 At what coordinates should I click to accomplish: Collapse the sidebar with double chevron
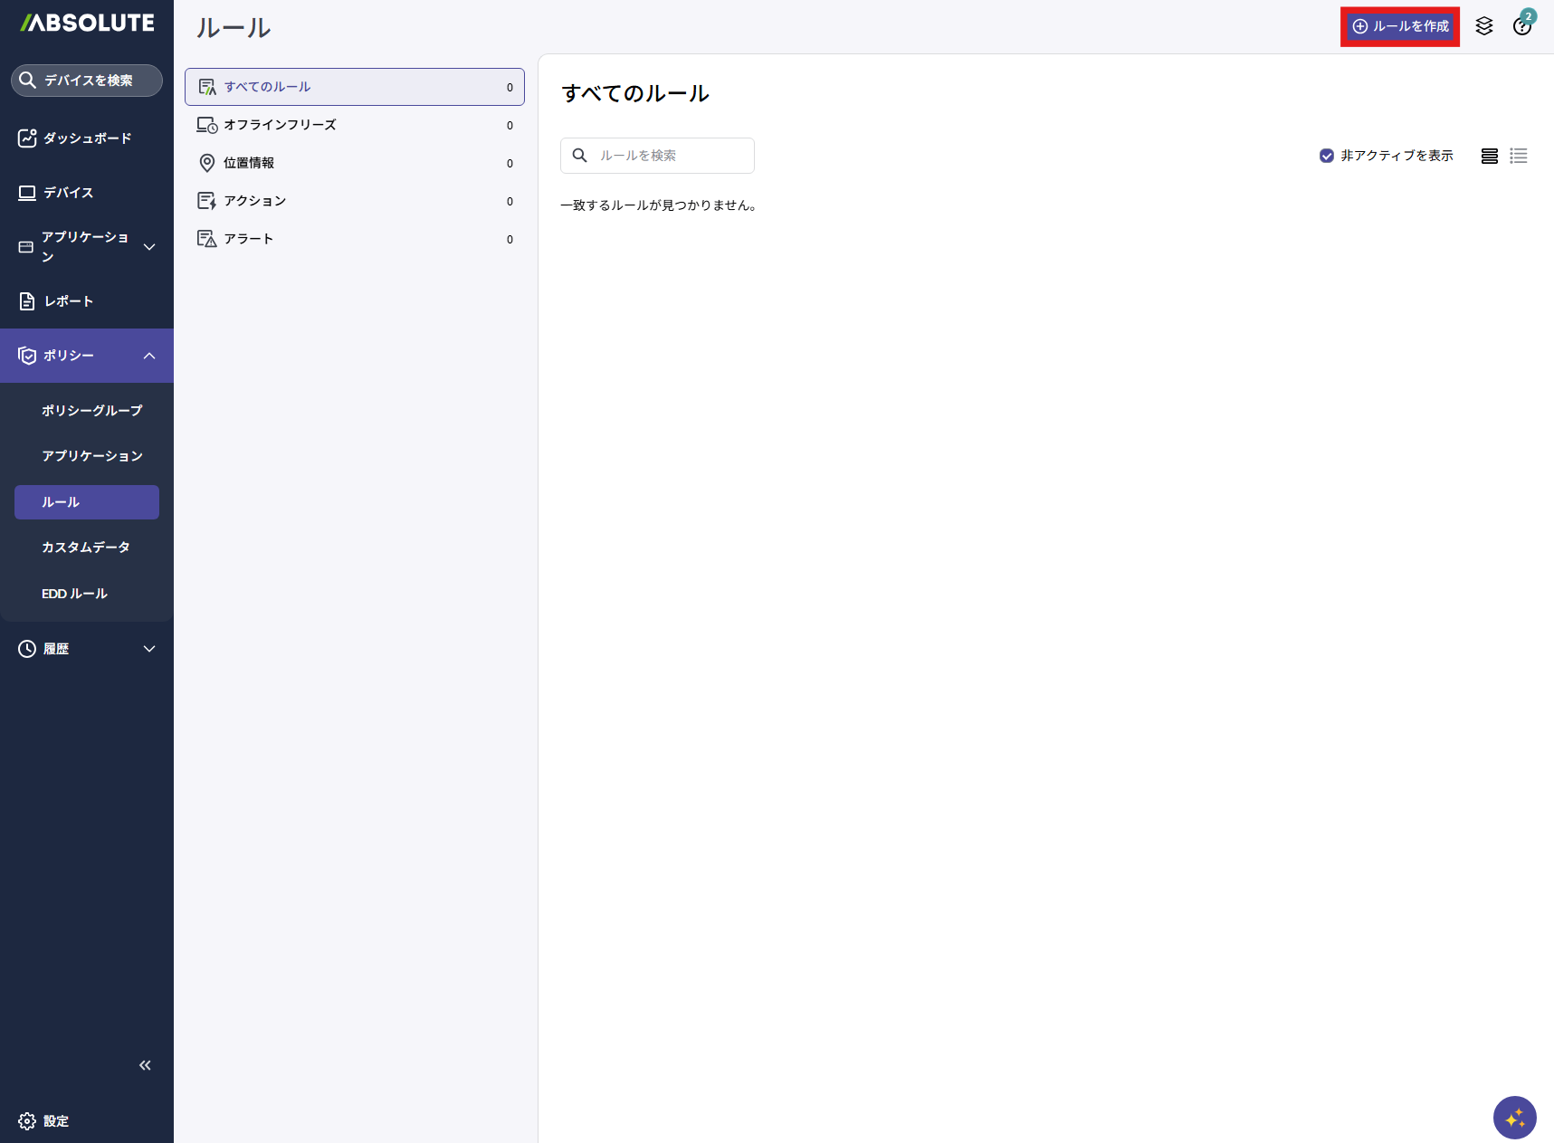145,1065
